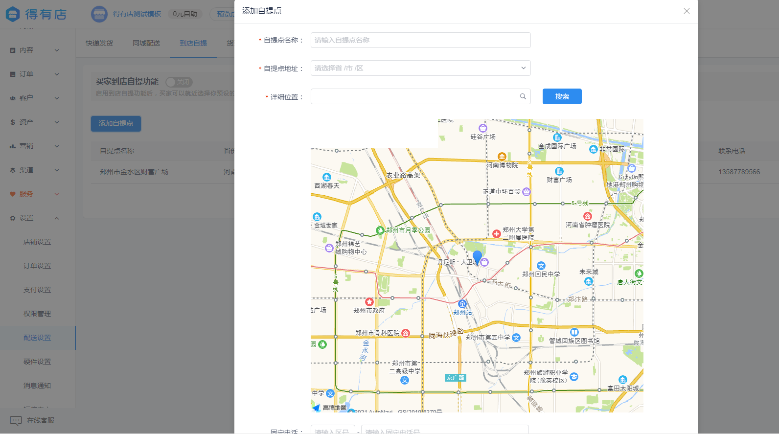Click the 郑州大学第二附属医院 hospital map icon
Image resolution: width=779 pixels, height=434 pixels.
pyautogui.click(x=496, y=234)
